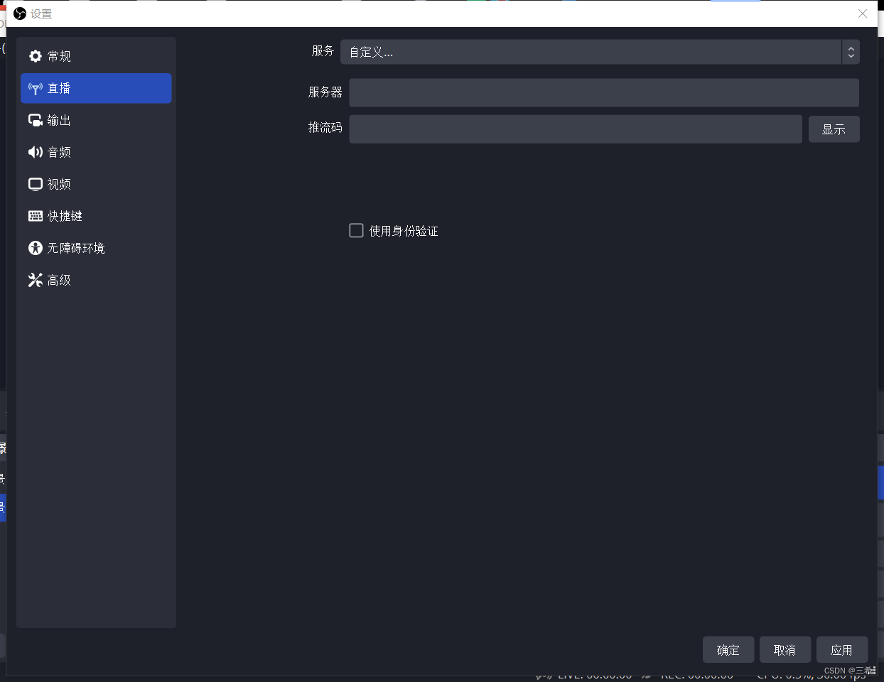The height and width of the screenshot is (682, 884).
Task: Open the 无障碍环境 accessibility icon
Action: 36,248
